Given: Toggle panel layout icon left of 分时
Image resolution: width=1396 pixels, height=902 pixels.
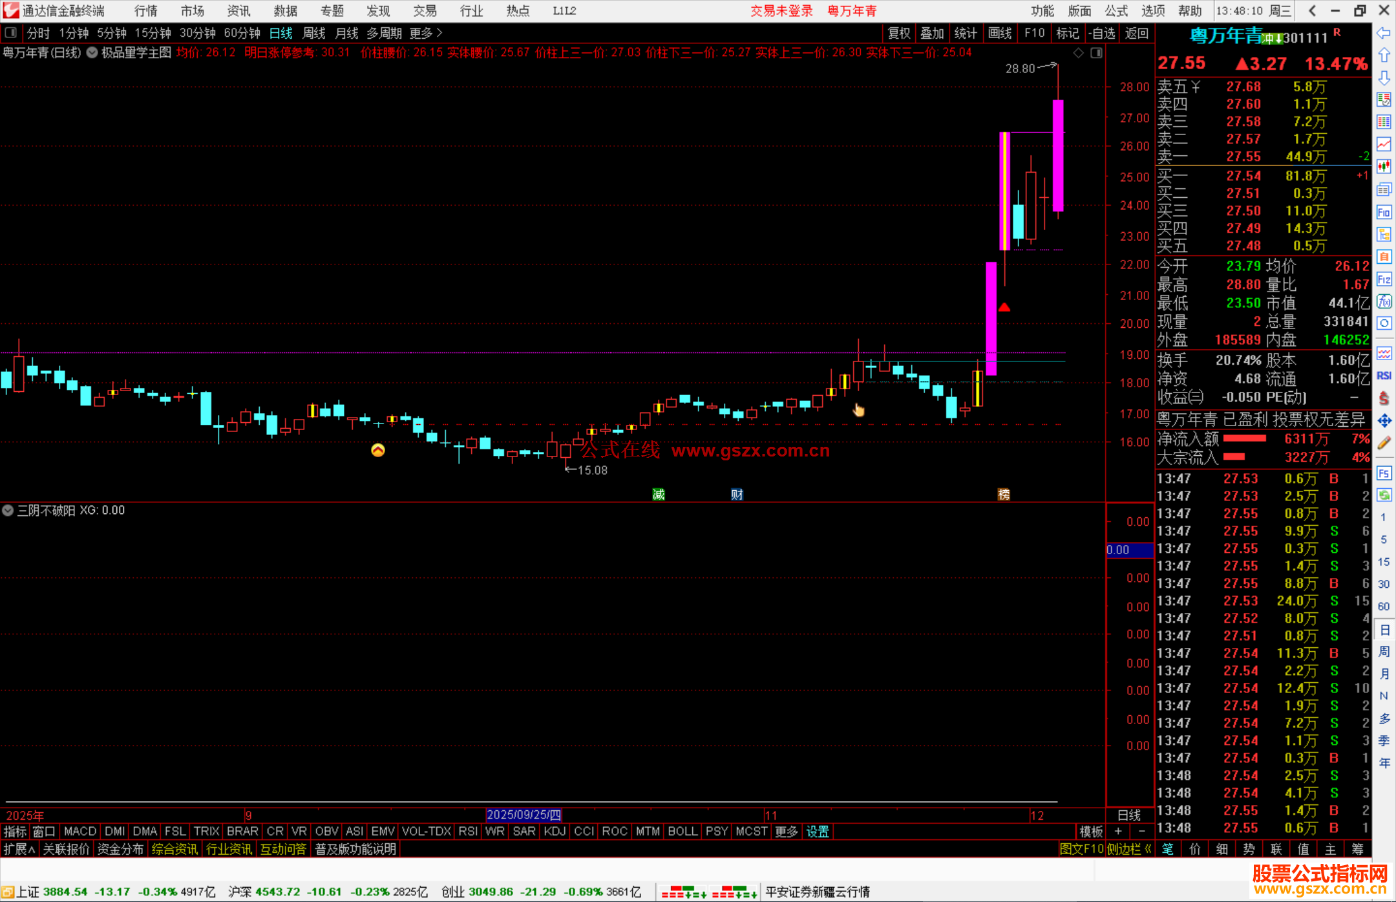Looking at the screenshot, I should [10, 32].
